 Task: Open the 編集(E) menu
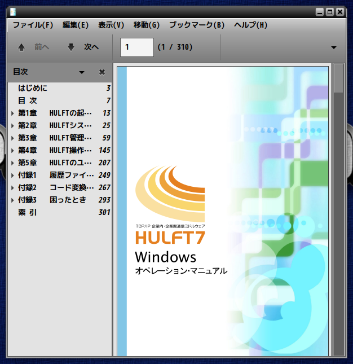(x=76, y=25)
